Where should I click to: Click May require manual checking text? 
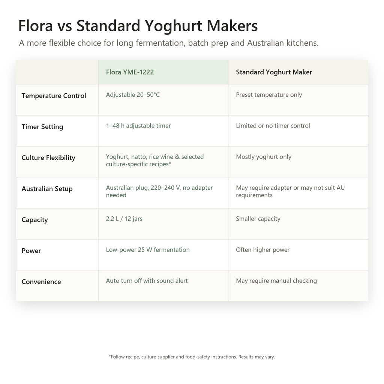click(276, 281)
